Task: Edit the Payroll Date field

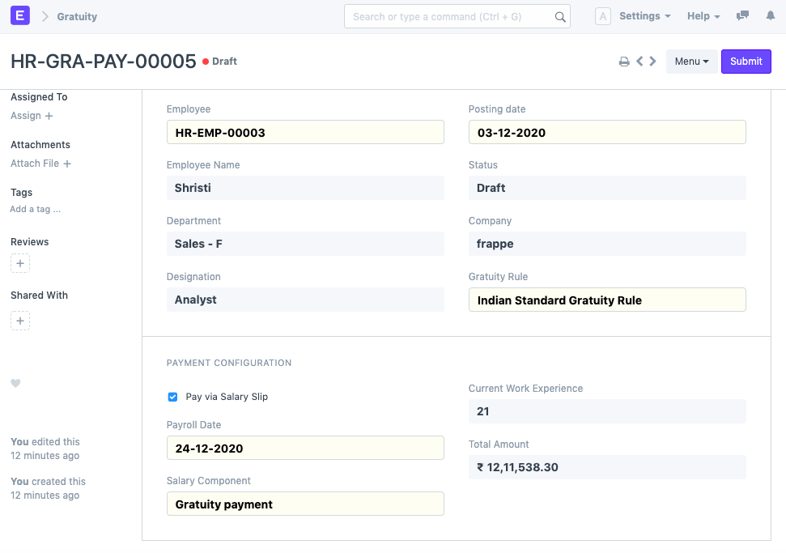Action: click(305, 449)
